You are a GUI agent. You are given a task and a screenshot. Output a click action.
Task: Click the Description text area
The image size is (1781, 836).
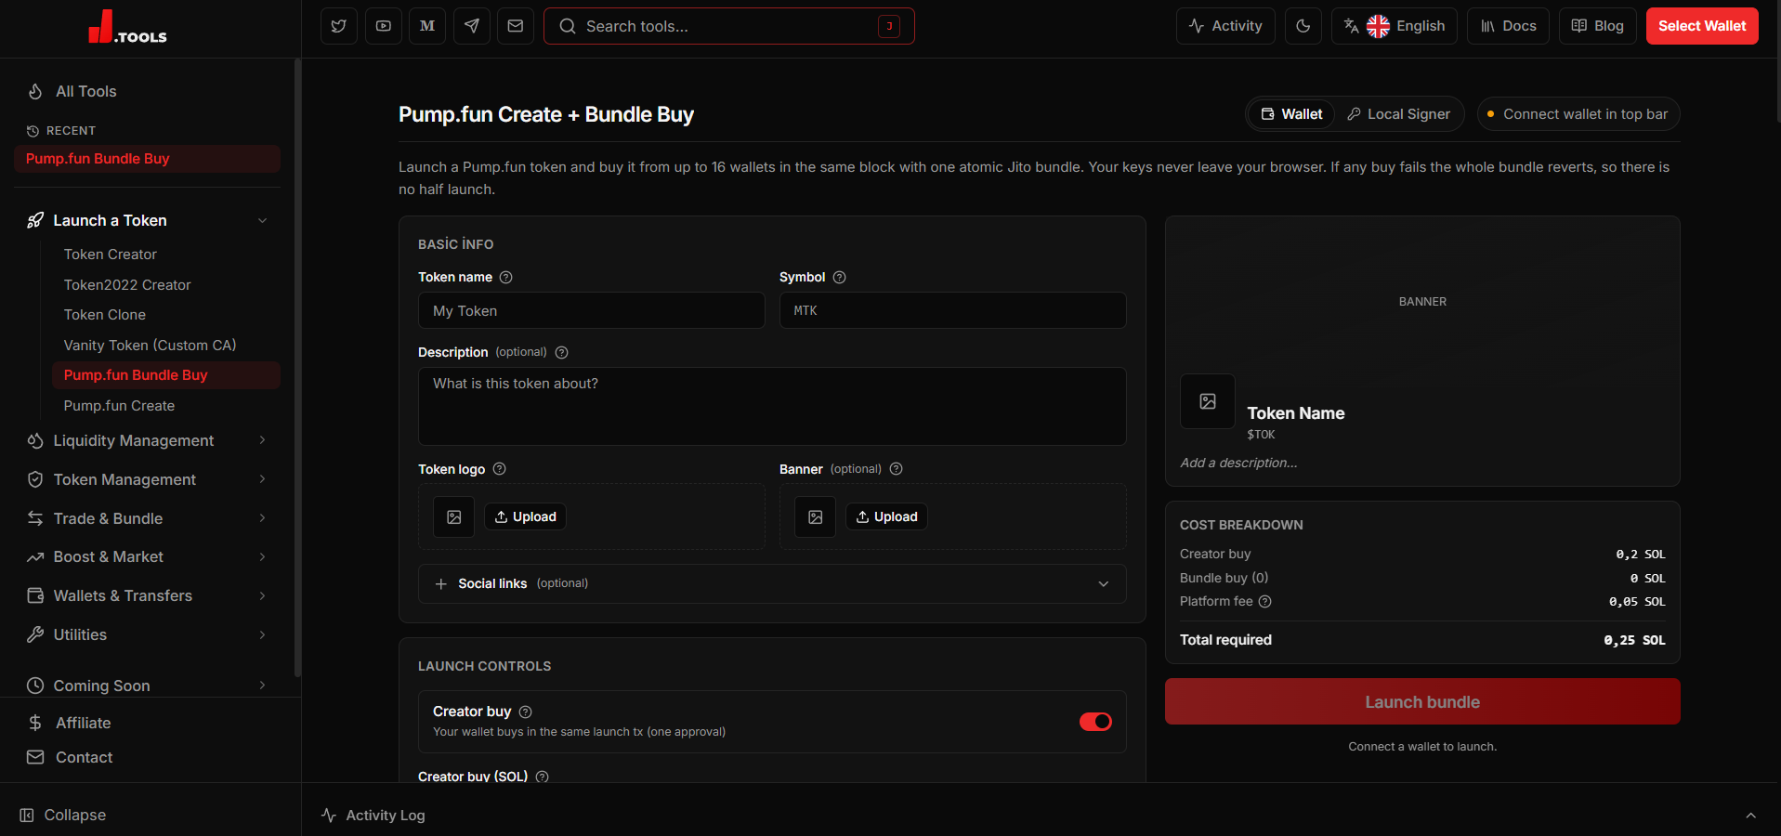(772, 406)
